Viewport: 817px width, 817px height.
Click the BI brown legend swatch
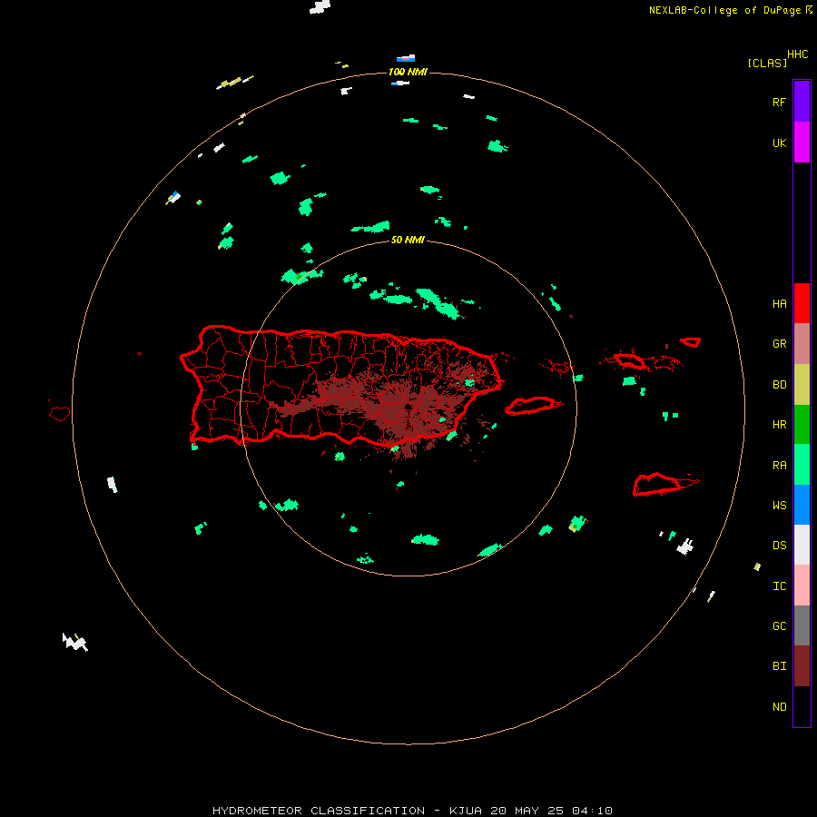pyautogui.click(x=802, y=666)
